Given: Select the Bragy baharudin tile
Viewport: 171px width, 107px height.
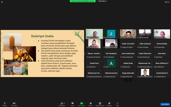Looking at the screenshot, I should [128, 73].
